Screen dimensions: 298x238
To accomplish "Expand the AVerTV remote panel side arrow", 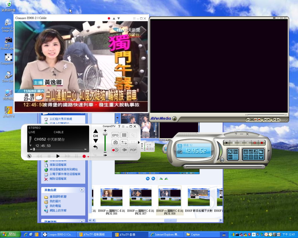I will click(269, 151).
